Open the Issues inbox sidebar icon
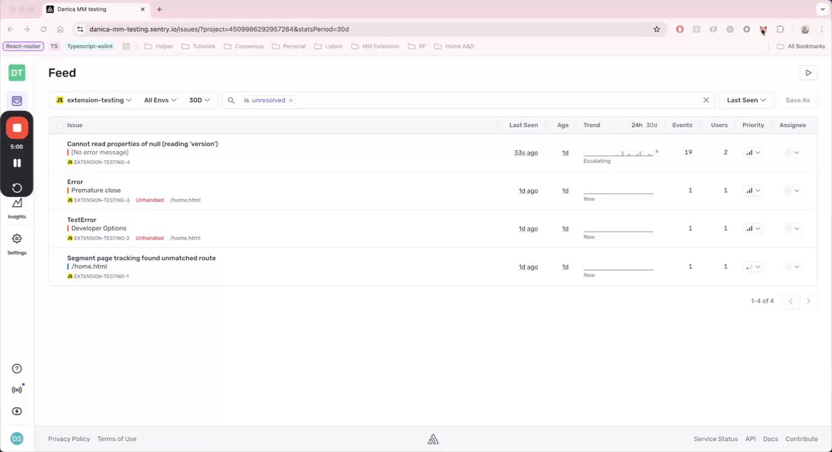 click(17, 100)
